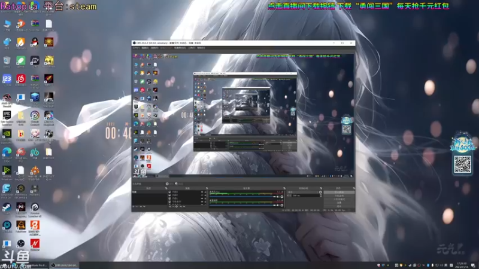Click the Exit button in OBS Controls

click(339, 206)
